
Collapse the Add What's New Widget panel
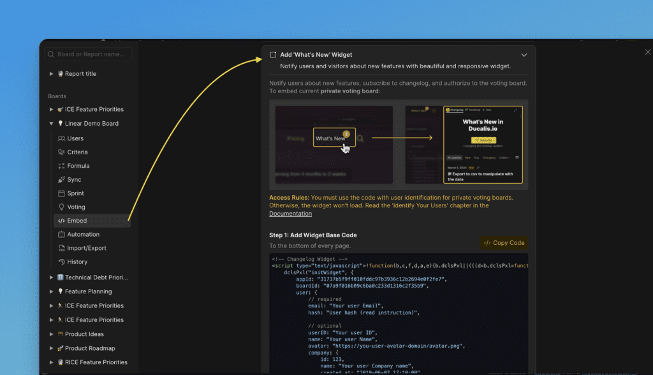click(x=524, y=55)
